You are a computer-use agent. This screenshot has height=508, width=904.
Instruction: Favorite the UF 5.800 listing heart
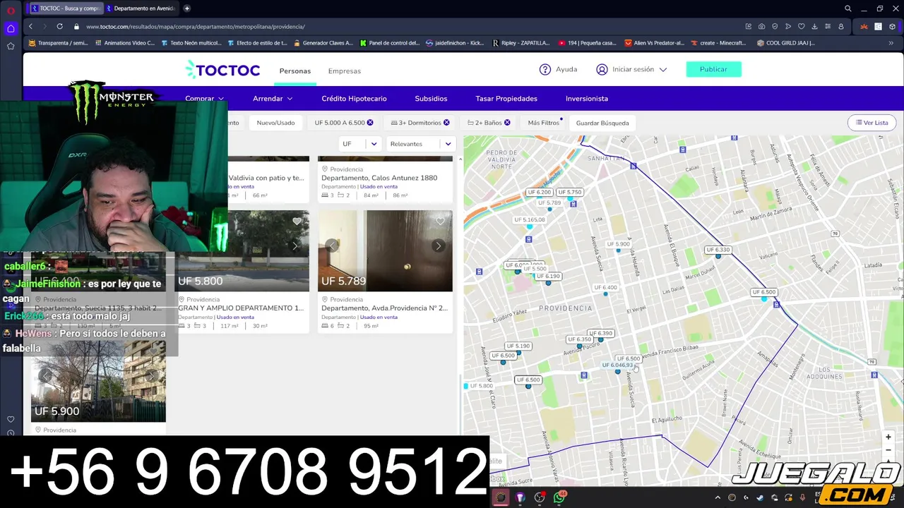pyautogui.click(x=297, y=222)
